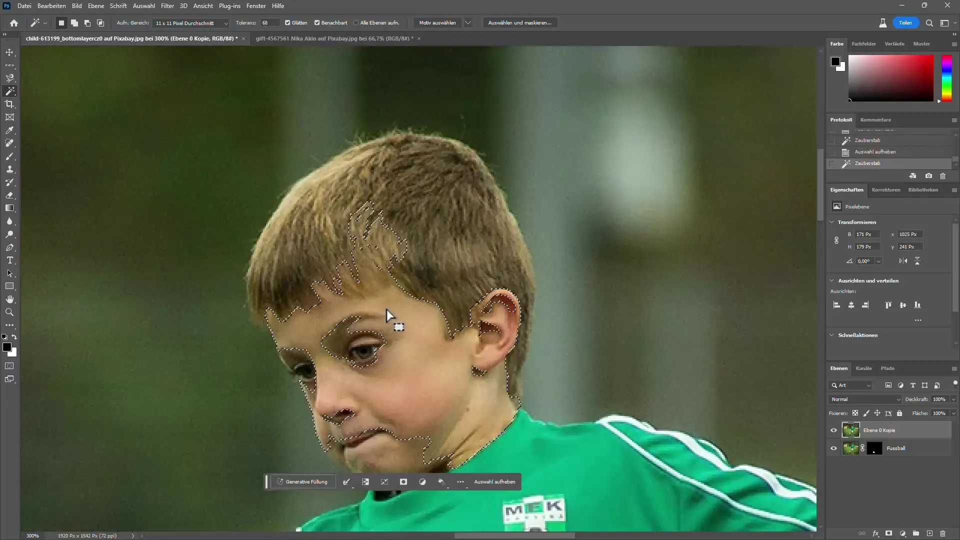This screenshot has width=960, height=540.
Task: Select the Eyedropper tool
Action: pyautogui.click(x=9, y=130)
